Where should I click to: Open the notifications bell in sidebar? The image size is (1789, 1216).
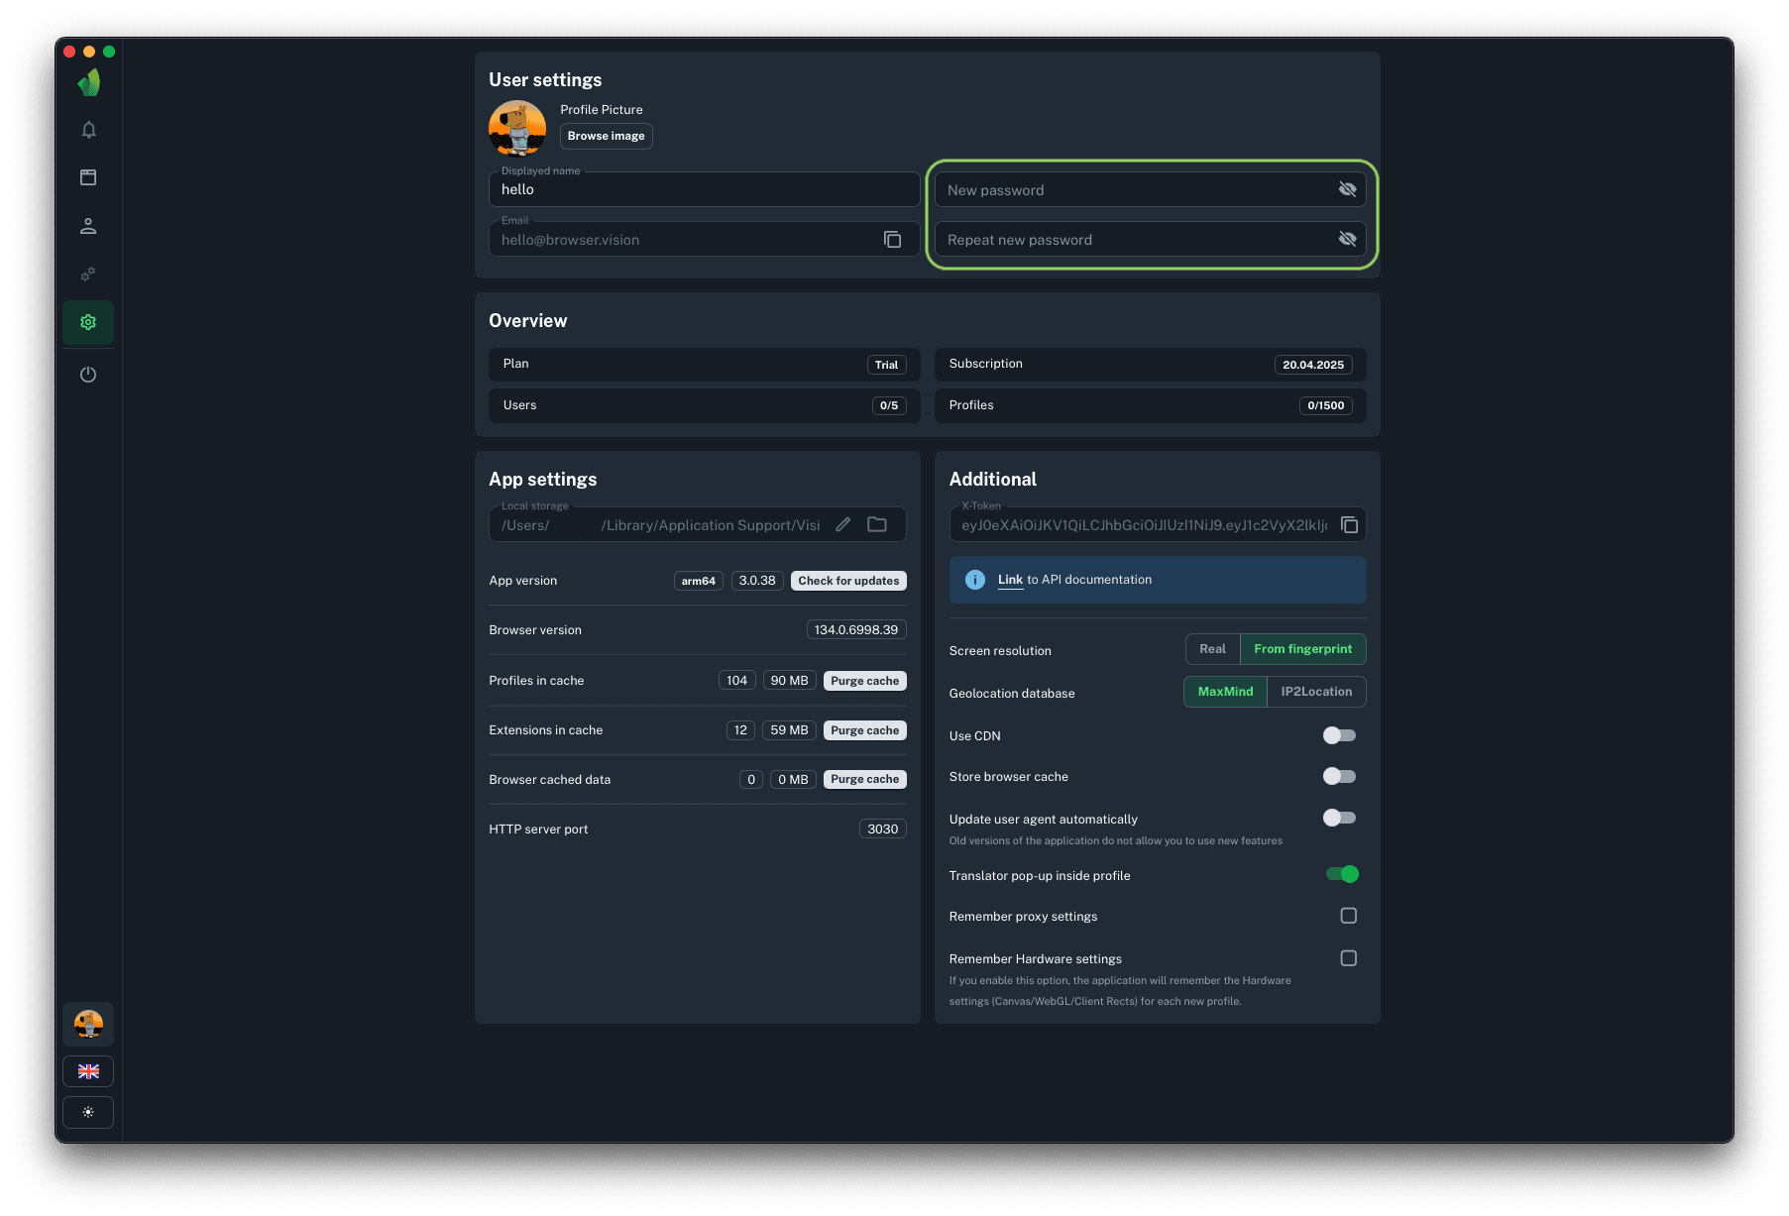(x=88, y=130)
